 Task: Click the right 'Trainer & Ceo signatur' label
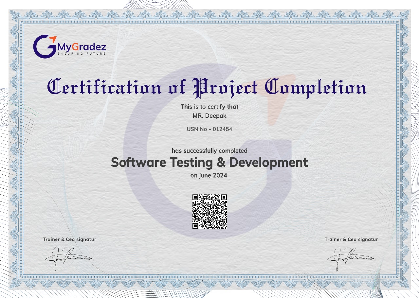[351, 239]
